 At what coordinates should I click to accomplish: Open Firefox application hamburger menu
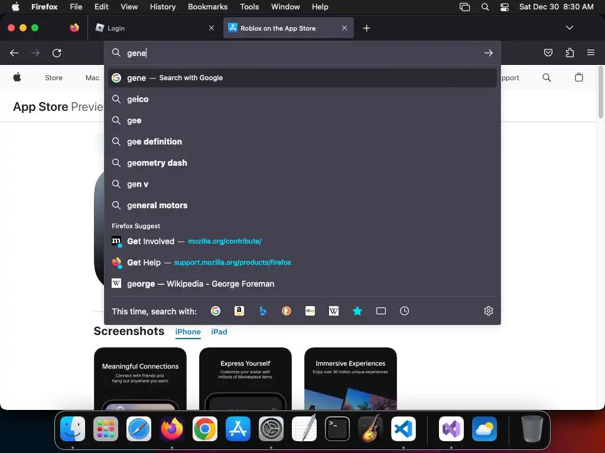[x=591, y=52]
